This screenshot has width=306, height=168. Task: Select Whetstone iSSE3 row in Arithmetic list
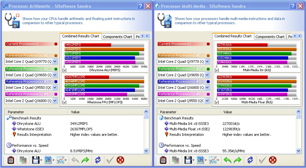[74, 129]
